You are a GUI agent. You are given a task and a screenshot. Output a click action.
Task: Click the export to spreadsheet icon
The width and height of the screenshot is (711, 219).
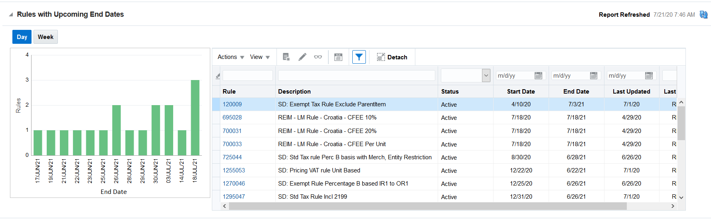tap(338, 57)
